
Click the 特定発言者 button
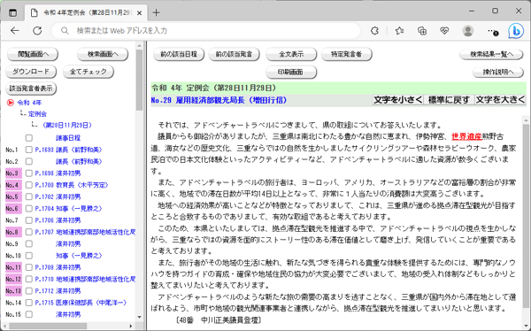pos(346,54)
